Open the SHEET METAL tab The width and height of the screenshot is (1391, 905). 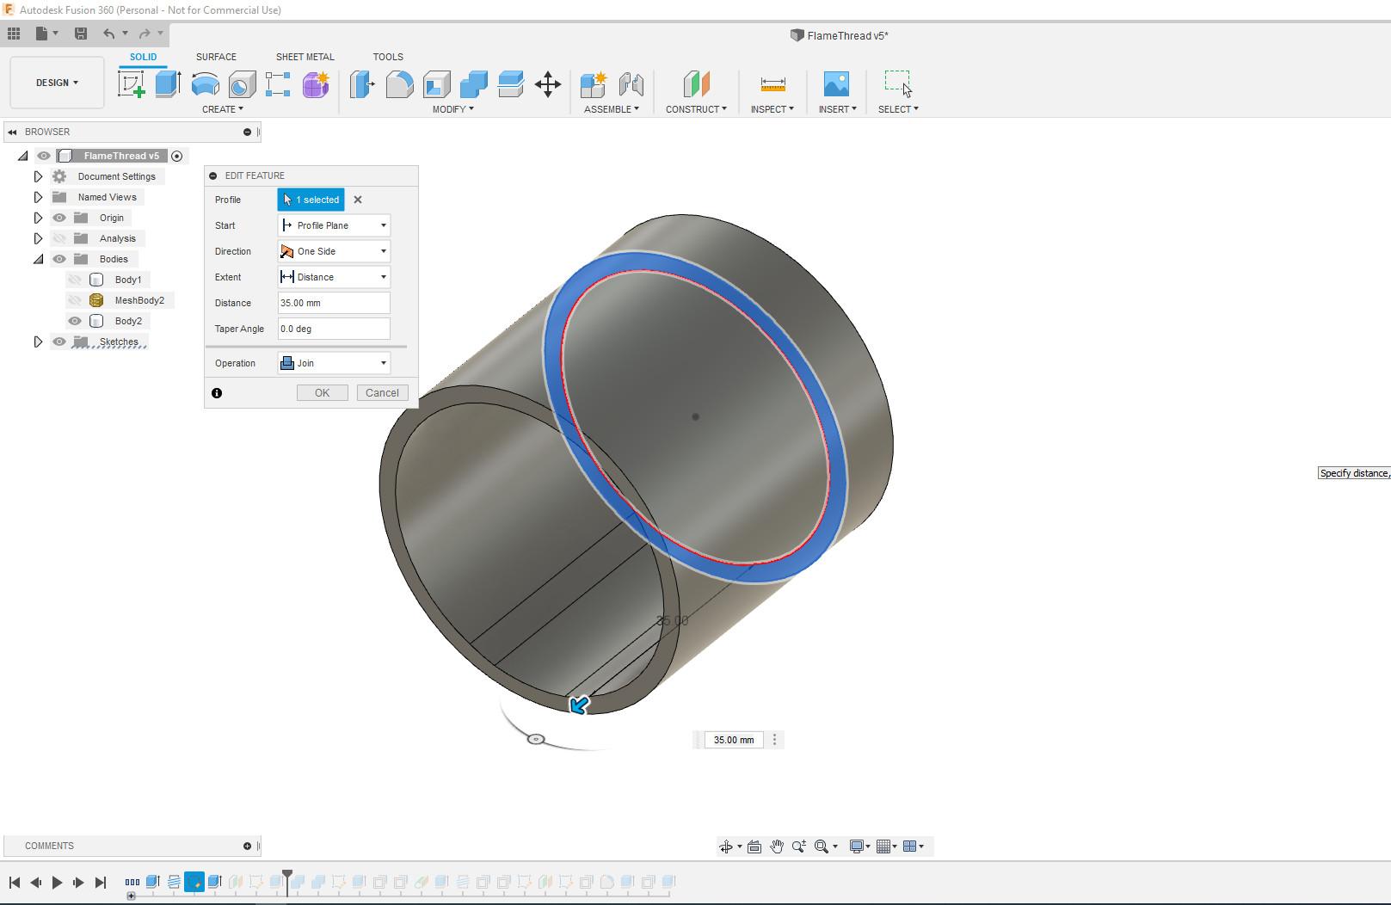click(305, 57)
